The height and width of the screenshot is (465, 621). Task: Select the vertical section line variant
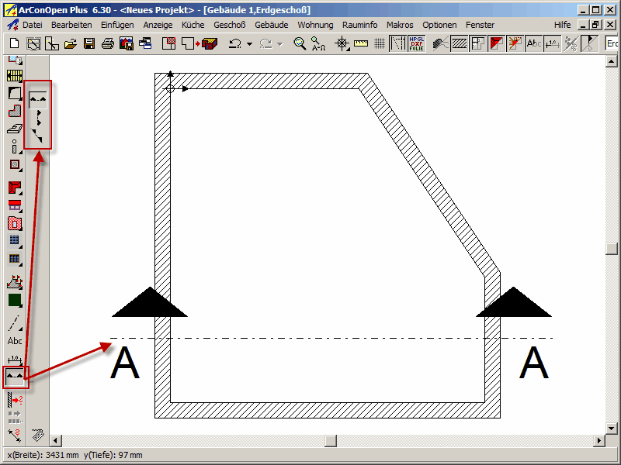click(38, 118)
